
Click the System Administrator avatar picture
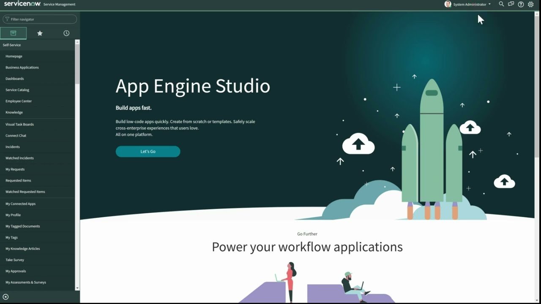(x=448, y=4)
